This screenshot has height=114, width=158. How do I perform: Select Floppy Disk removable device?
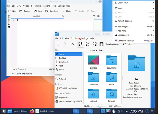(x=69, y=97)
